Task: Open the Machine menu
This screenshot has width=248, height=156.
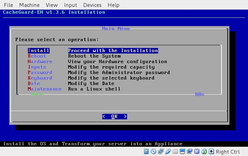Action: 29,5
